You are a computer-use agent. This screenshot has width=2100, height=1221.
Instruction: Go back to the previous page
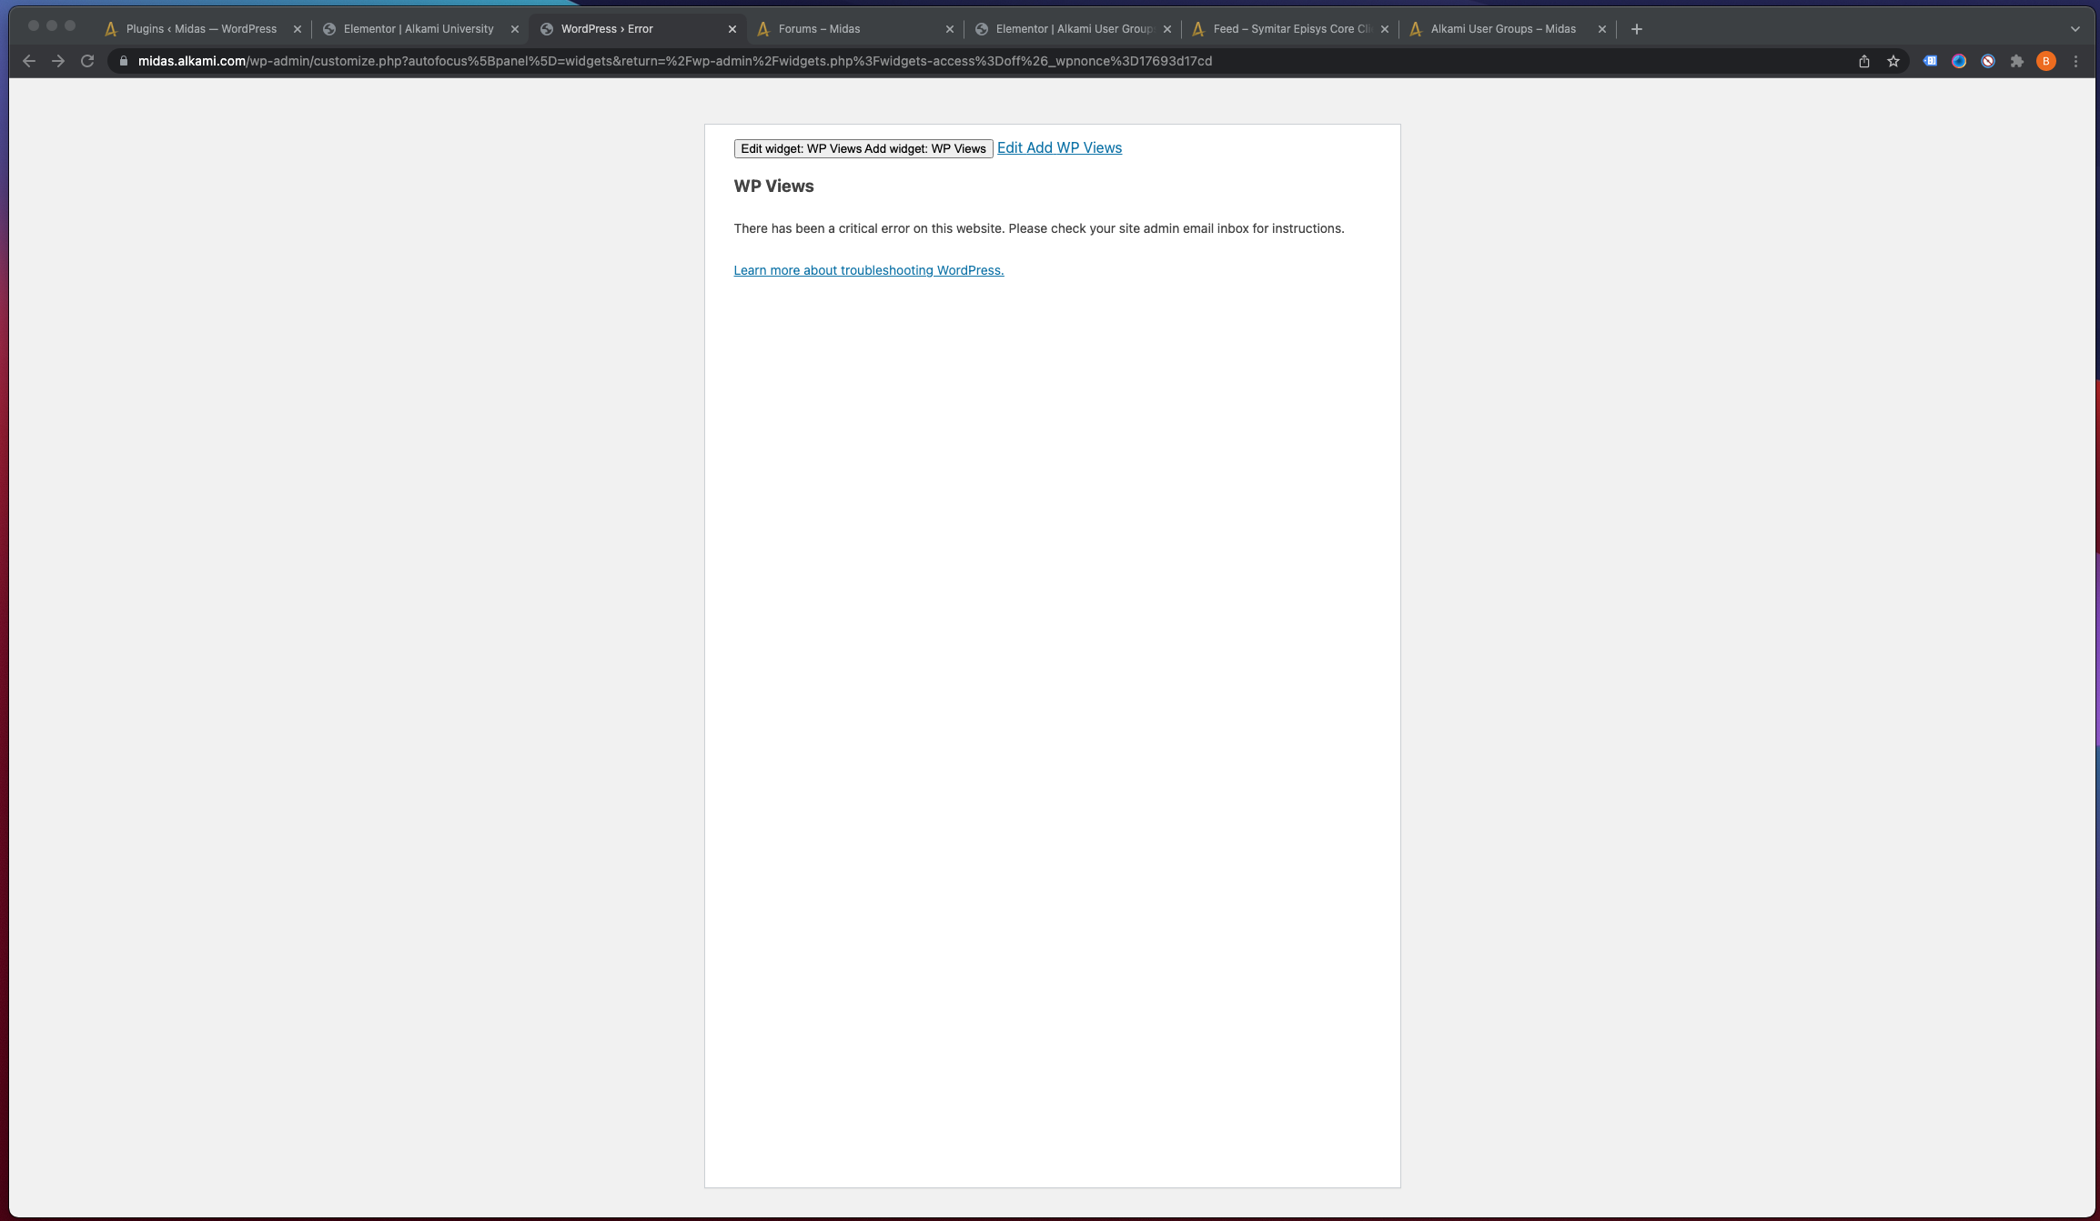tap(29, 61)
